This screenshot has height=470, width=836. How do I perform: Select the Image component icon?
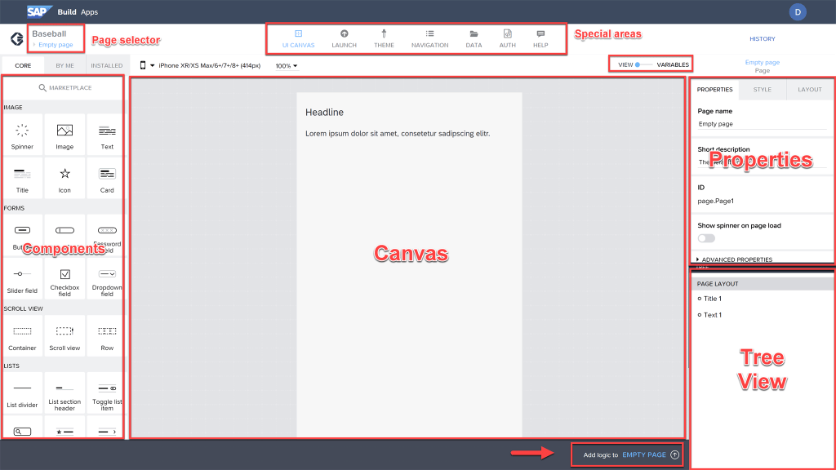[64, 131]
